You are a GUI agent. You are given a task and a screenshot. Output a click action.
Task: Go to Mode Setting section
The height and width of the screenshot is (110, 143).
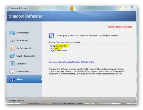[22, 40]
